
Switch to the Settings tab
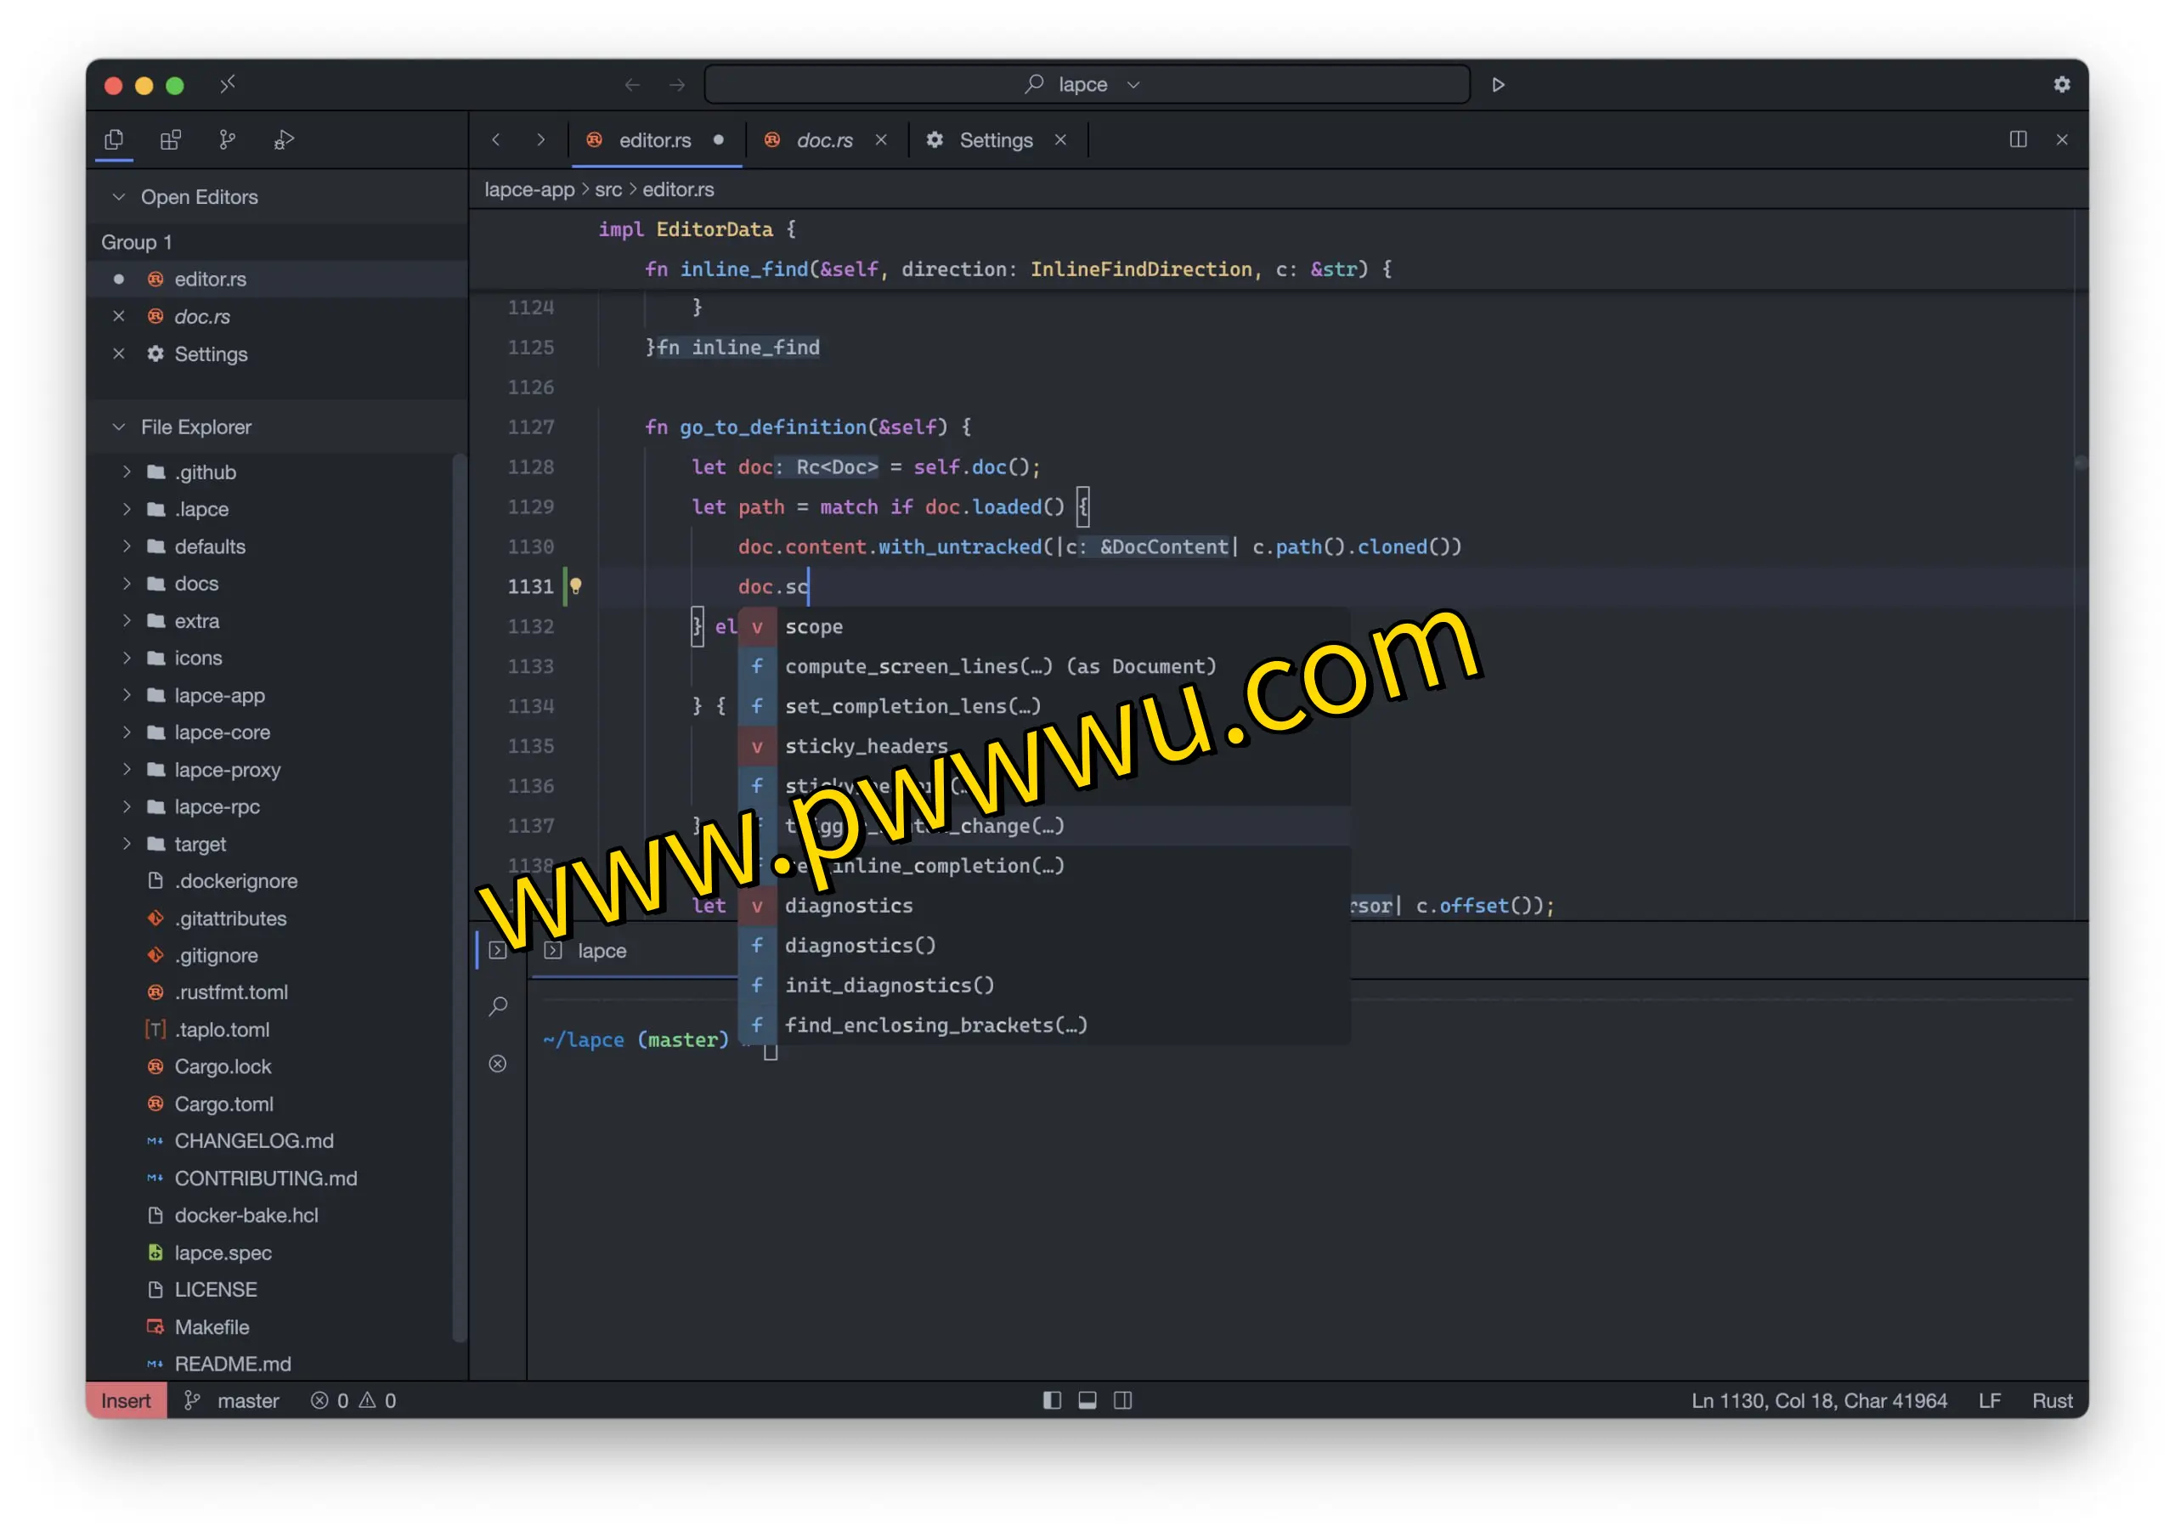[995, 140]
